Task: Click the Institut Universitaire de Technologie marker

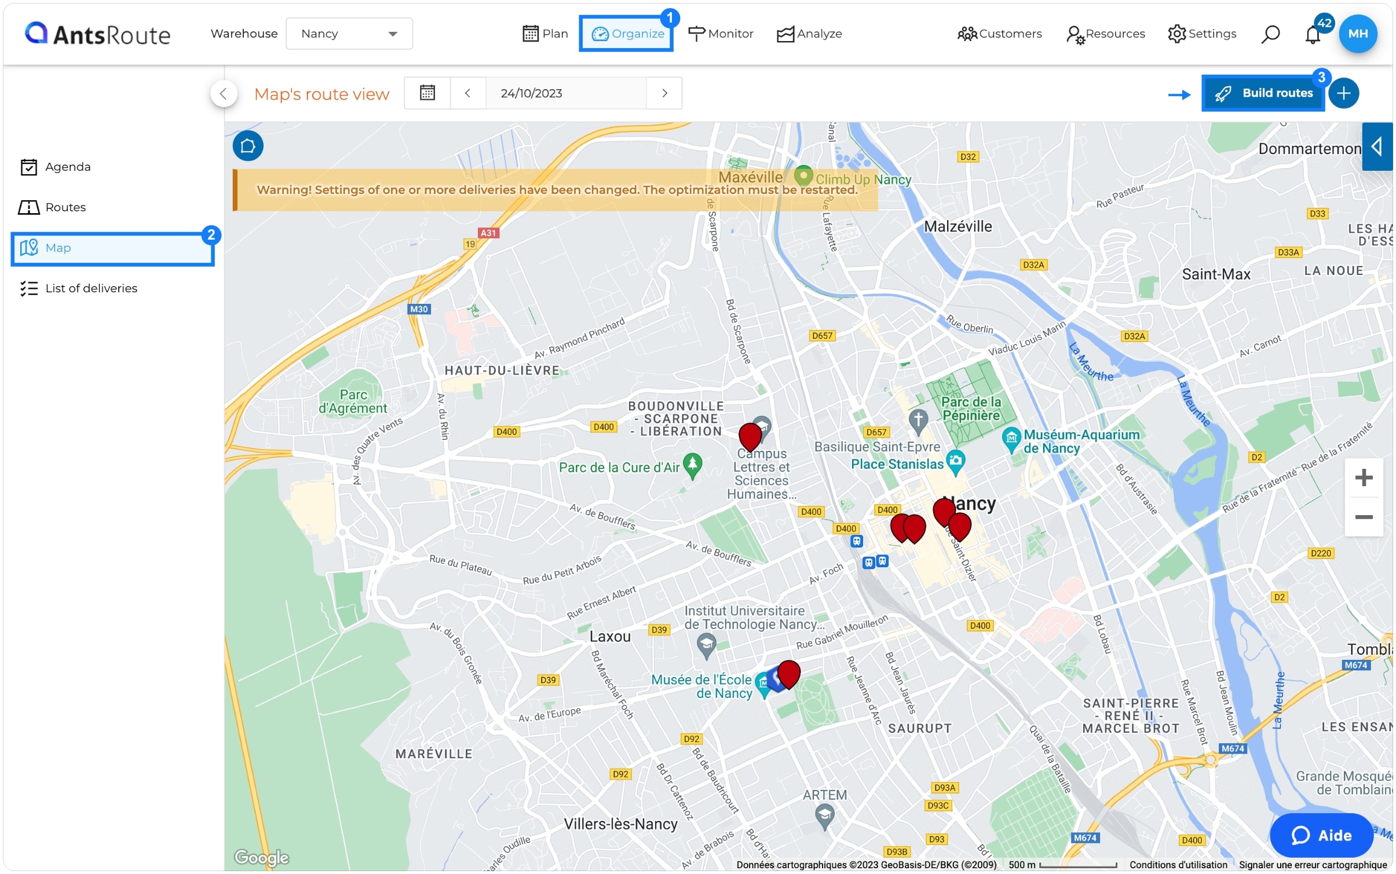Action: pyautogui.click(x=706, y=645)
